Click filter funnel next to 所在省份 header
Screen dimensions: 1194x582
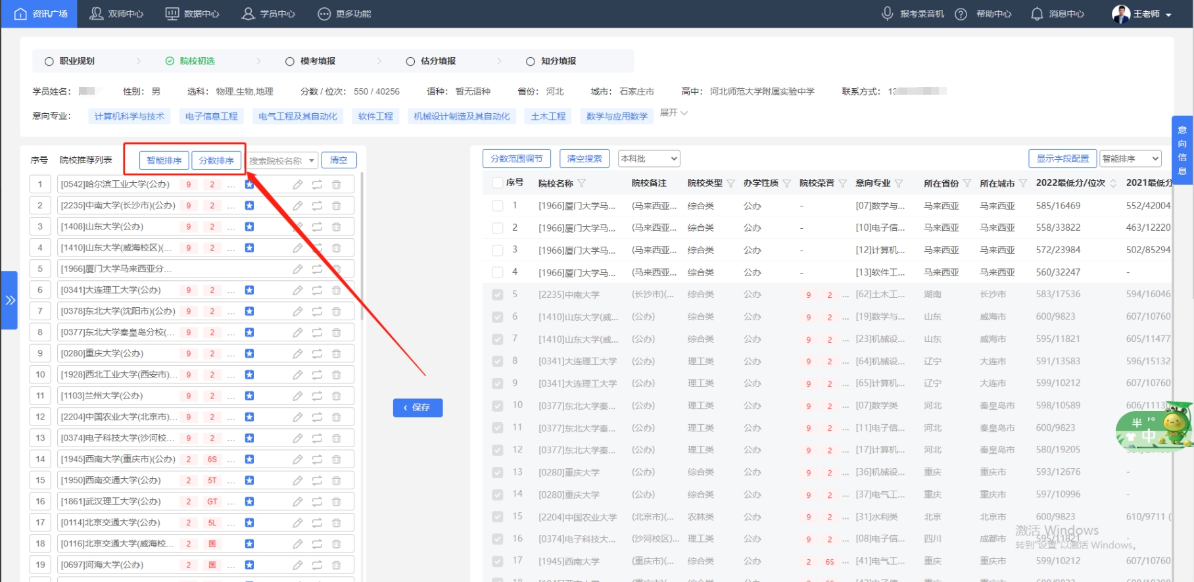tap(967, 183)
